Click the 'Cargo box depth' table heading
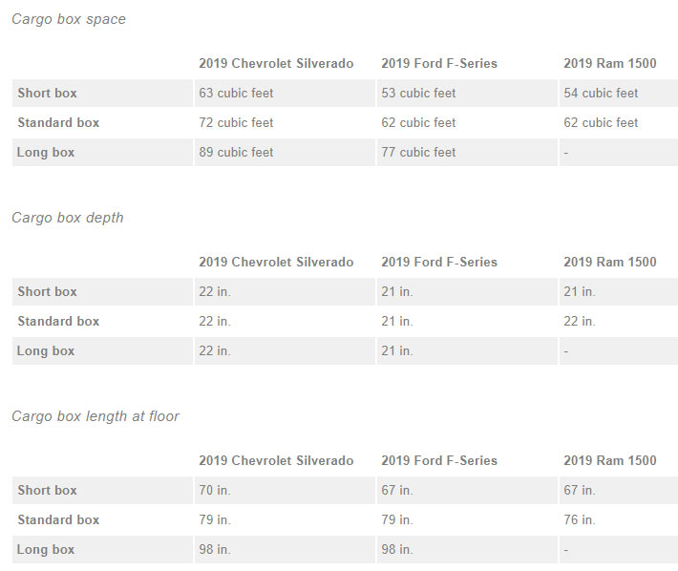This screenshot has width=678, height=571. pos(68,218)
